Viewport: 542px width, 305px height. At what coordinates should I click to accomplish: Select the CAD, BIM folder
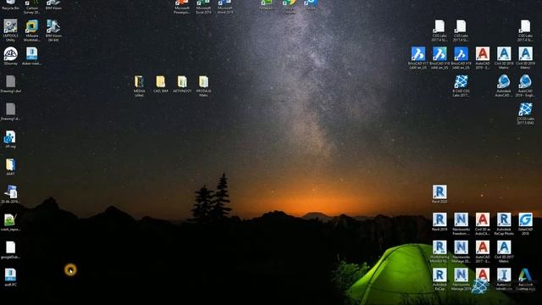[160, 84]
